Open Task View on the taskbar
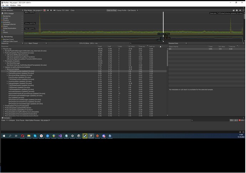This screenshot has width=246, height=173. pos(16,136)
